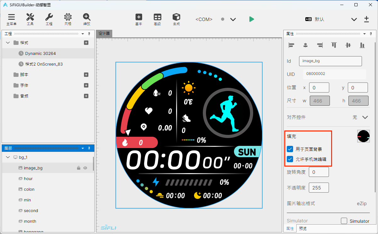Image resolution: width=378 pixels, height=234 pixels.
Task: Add a new item to 脚本 folder
Action: coord(86,75)
